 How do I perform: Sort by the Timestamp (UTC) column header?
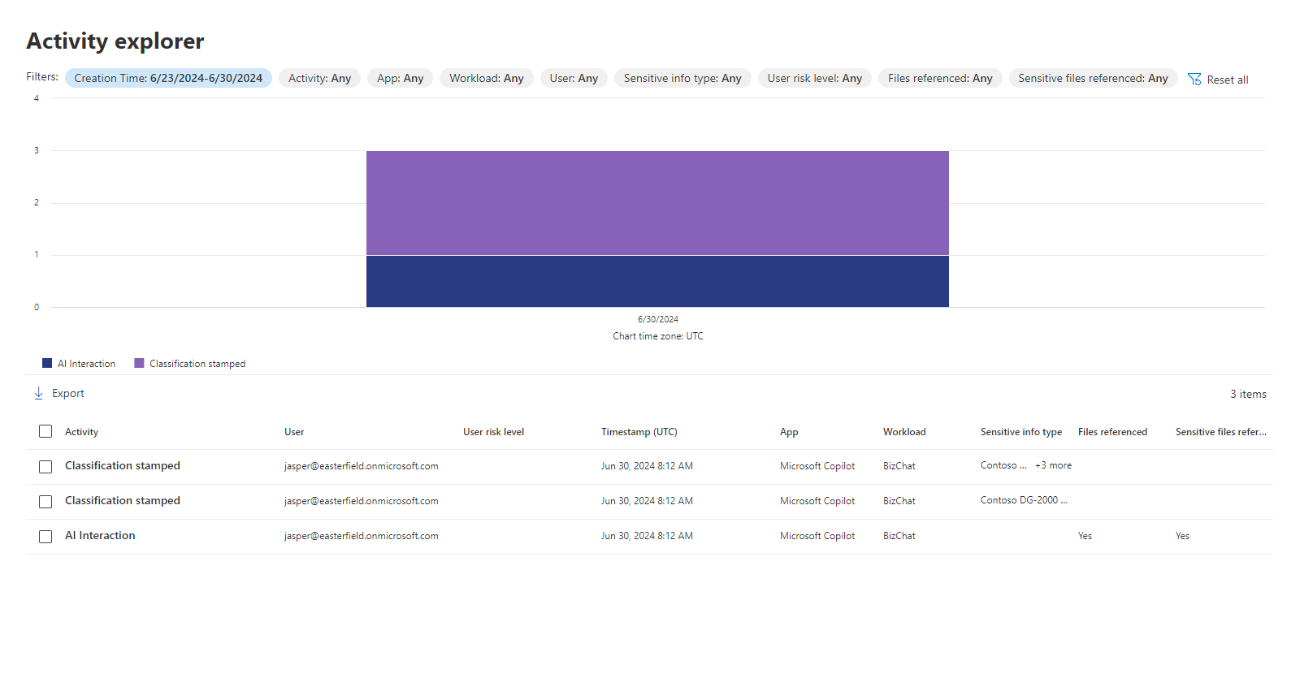point(639,432)
